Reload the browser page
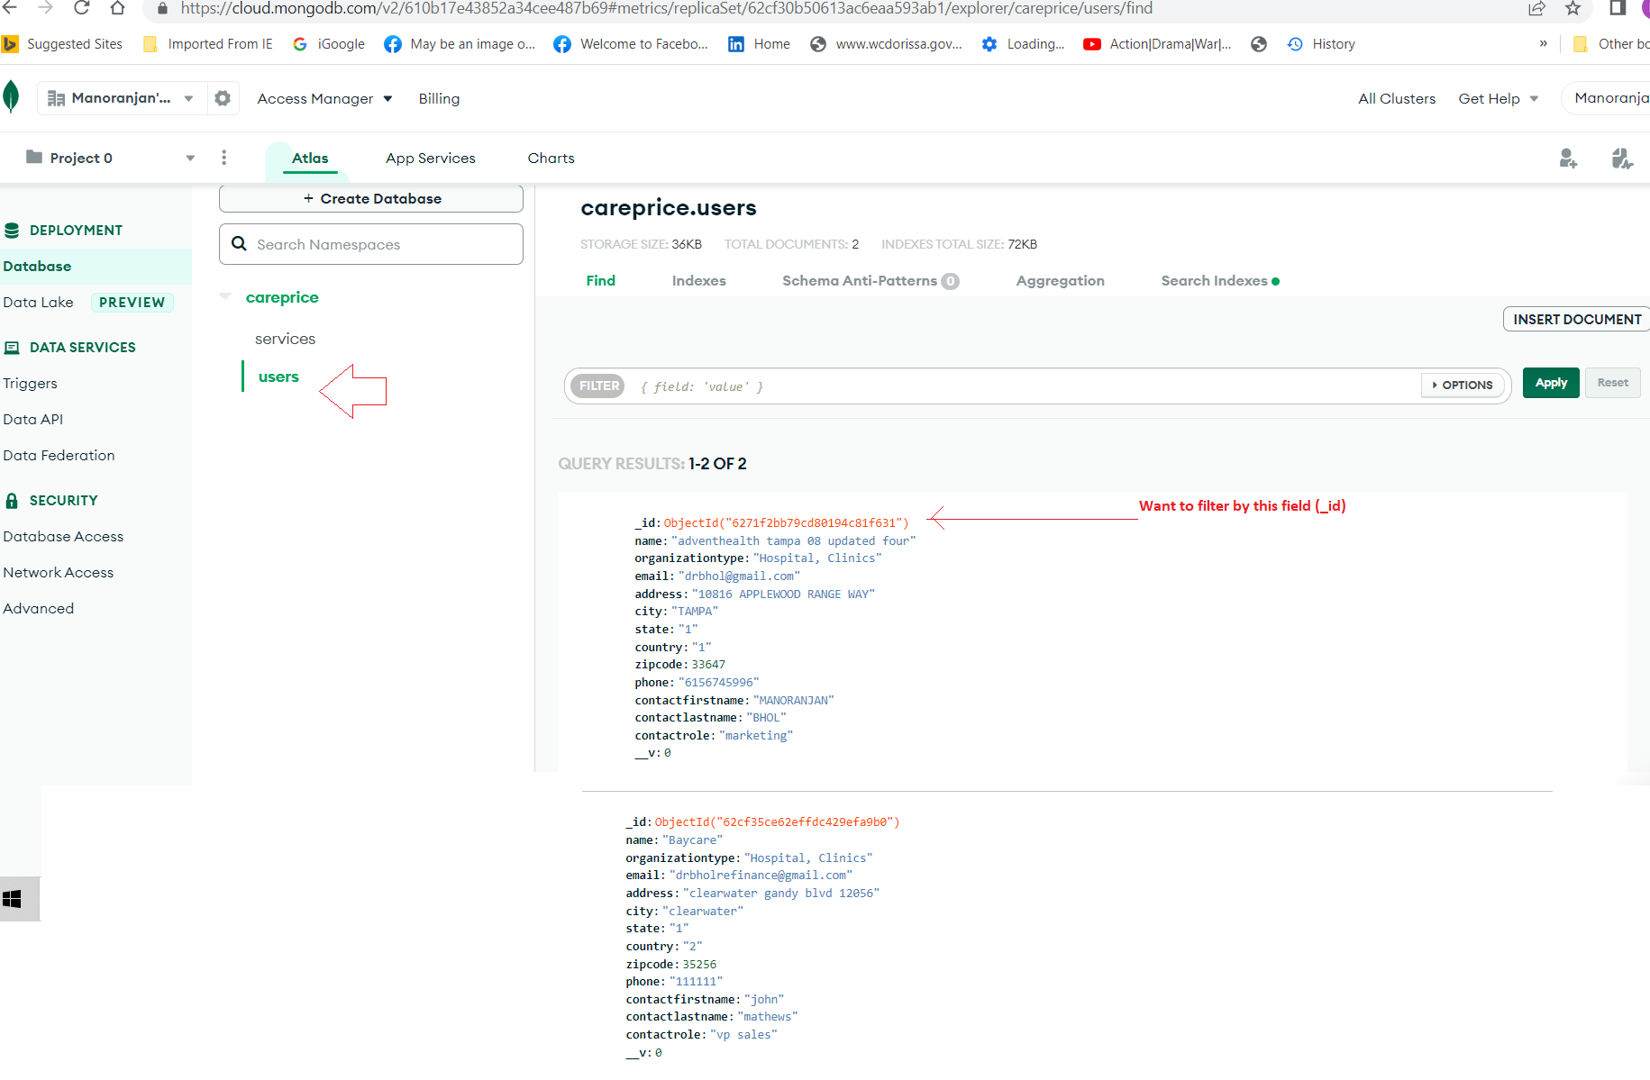The width and height of the screenshot is (1650, 1080). [x=81, y=8]
